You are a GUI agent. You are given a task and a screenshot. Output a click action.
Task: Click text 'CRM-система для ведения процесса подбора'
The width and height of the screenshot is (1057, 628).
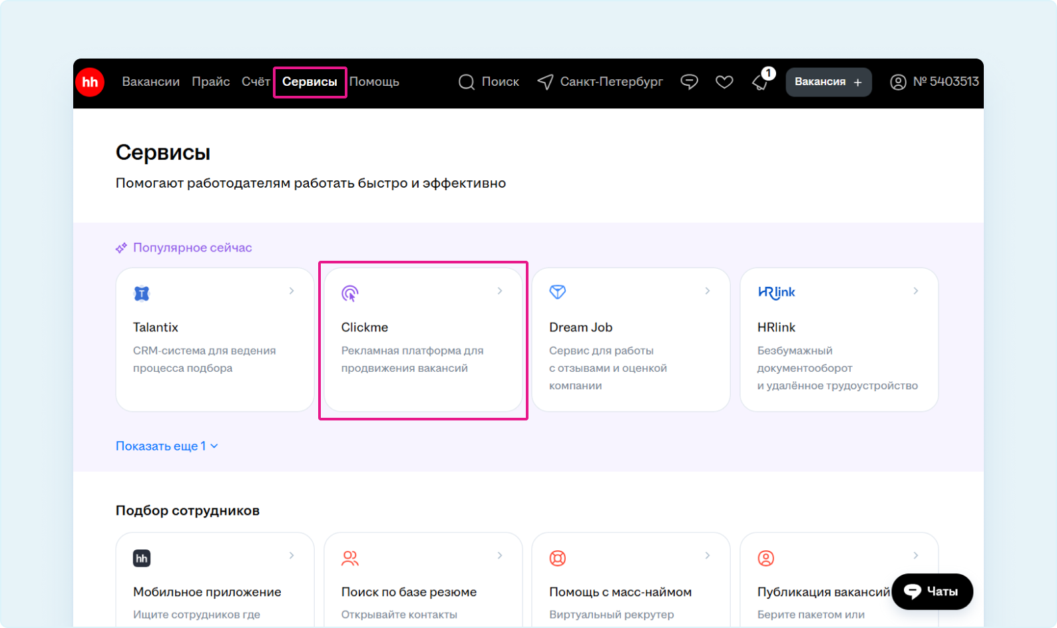coord(204,359)
